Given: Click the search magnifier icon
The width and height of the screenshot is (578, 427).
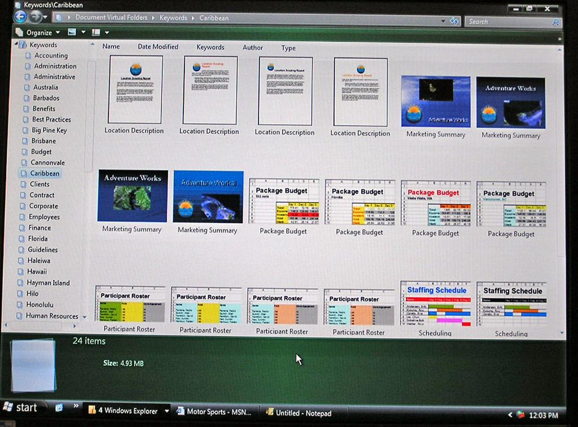Looking at the screenshot, I should [556, 23].
